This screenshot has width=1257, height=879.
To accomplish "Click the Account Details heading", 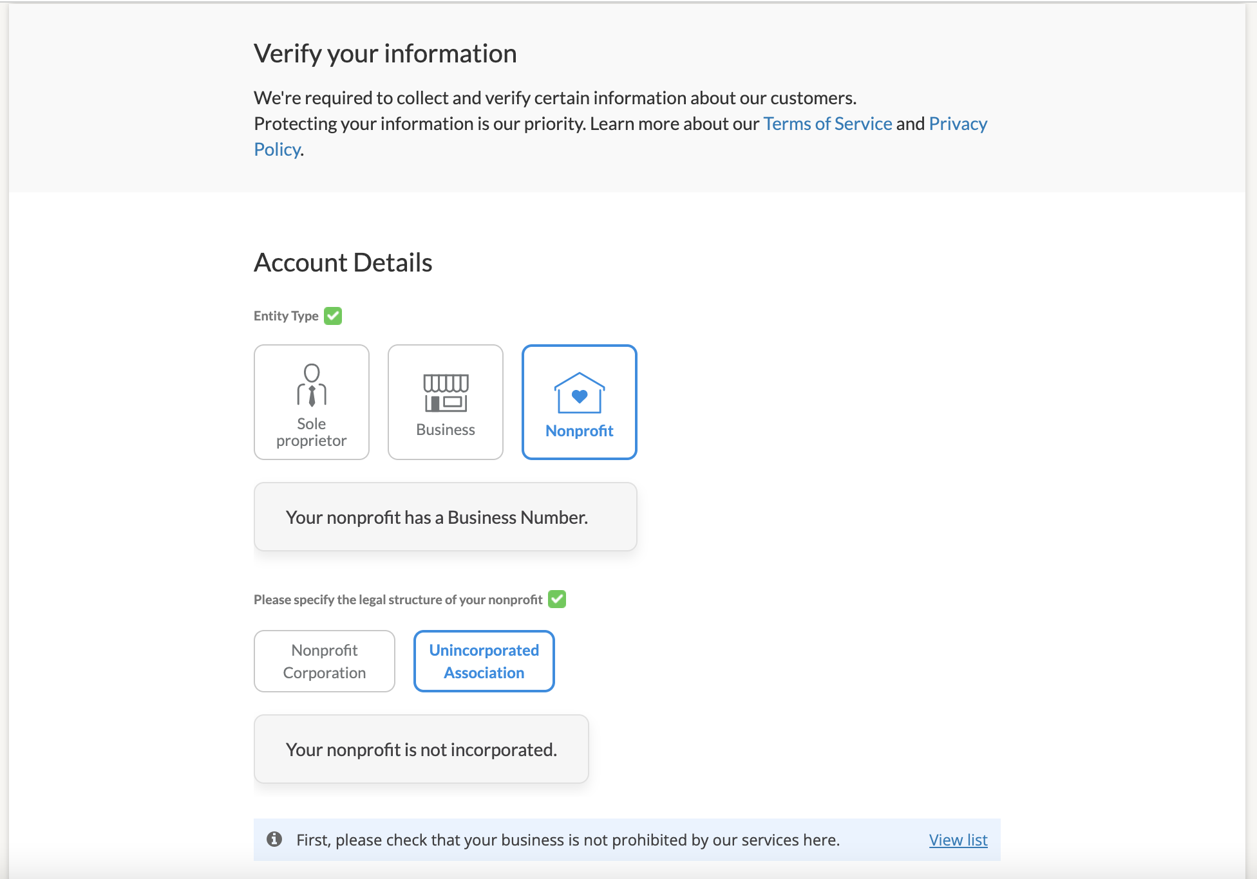I will tap(343, 263).
